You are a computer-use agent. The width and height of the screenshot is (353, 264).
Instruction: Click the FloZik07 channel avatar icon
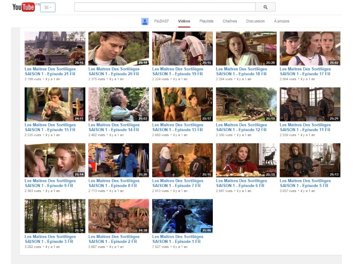[x=145, y=22]
